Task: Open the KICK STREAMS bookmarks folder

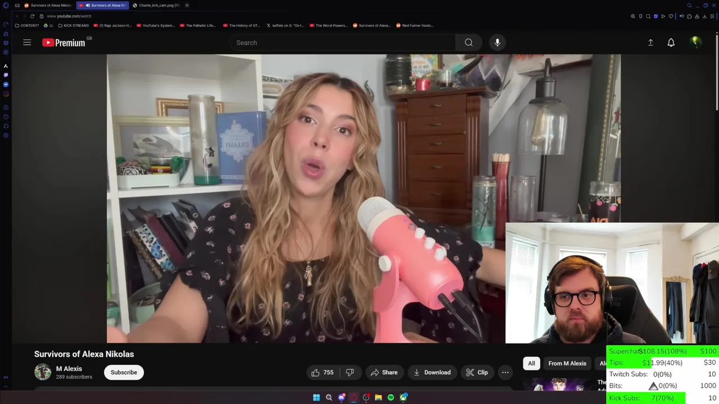Action: point(73,25)
